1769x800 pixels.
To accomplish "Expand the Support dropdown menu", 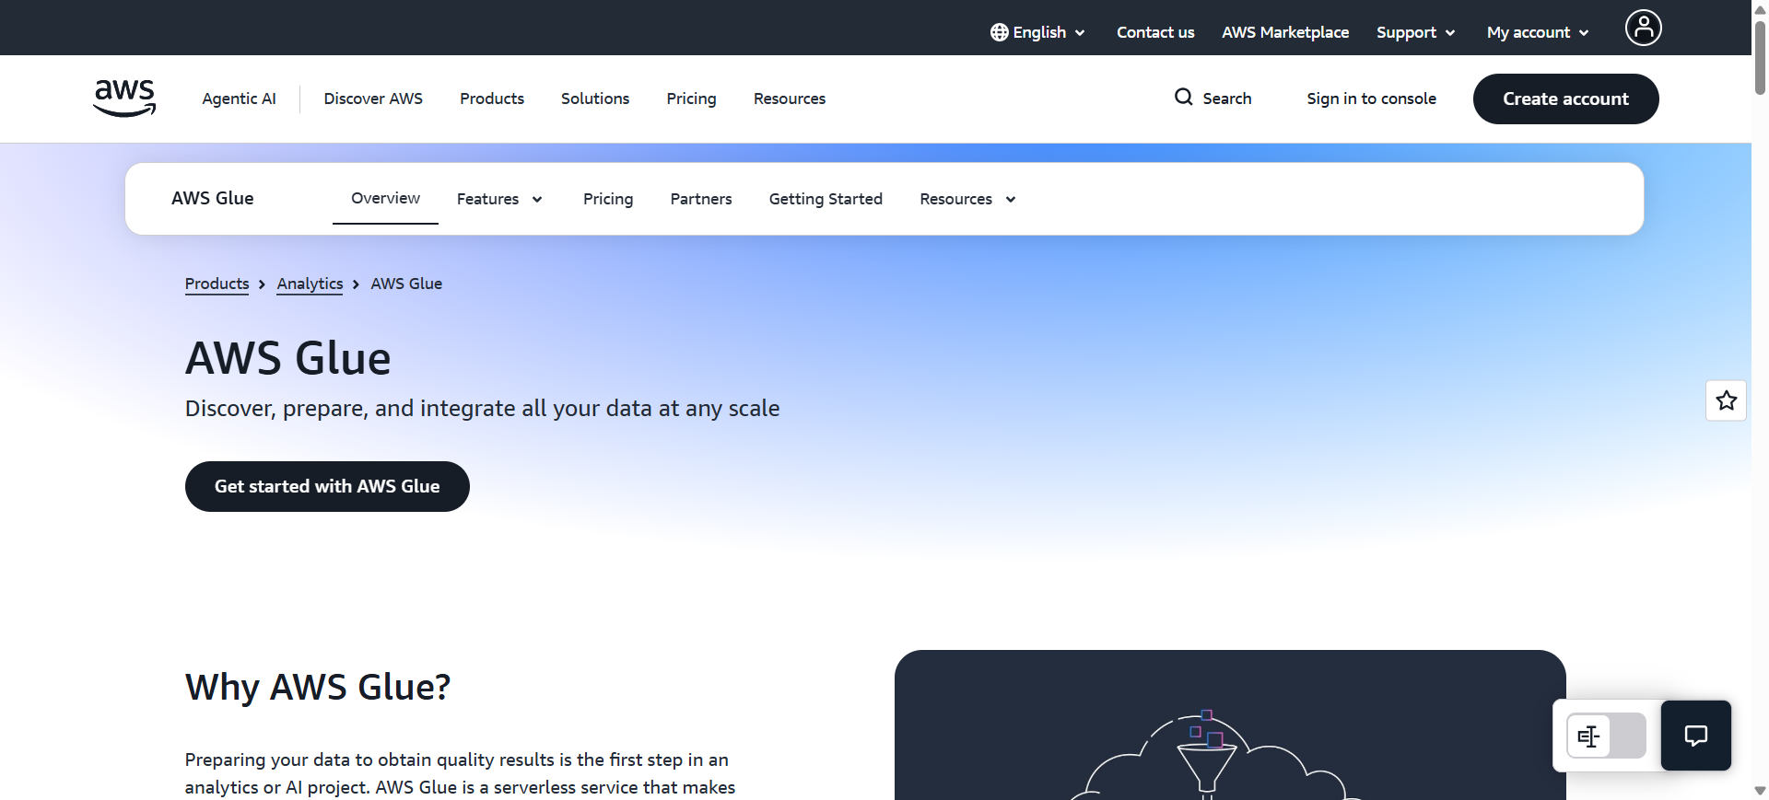I will (1416, 32).
